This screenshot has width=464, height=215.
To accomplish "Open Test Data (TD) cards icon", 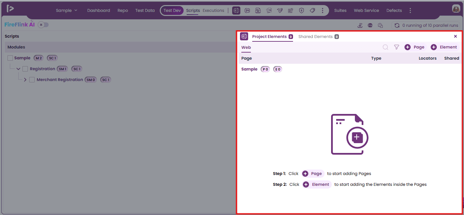I will [x=269, y=11].
